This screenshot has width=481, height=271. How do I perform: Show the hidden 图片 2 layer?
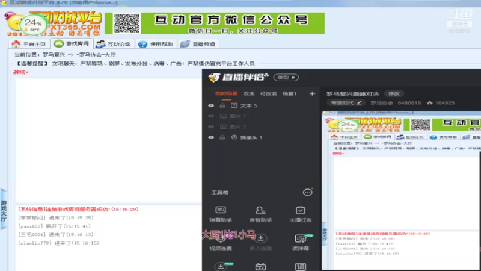(211, 126)
